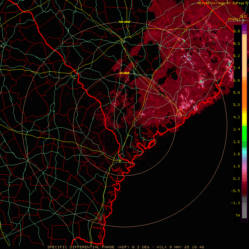Click the green swatch near 3.4

(244, 133)
